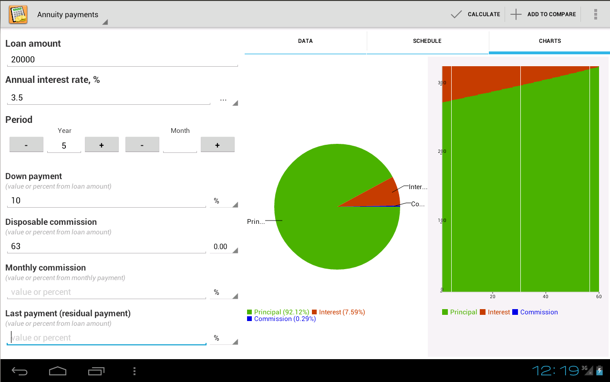This screenshot has height=382, width=610.
Task: Open the overflow menu in action bar
Action: [596, 14]
